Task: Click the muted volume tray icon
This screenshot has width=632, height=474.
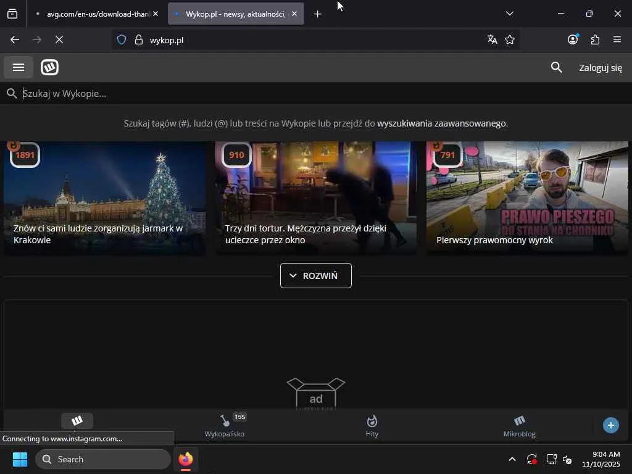Action: coord(568,459)
